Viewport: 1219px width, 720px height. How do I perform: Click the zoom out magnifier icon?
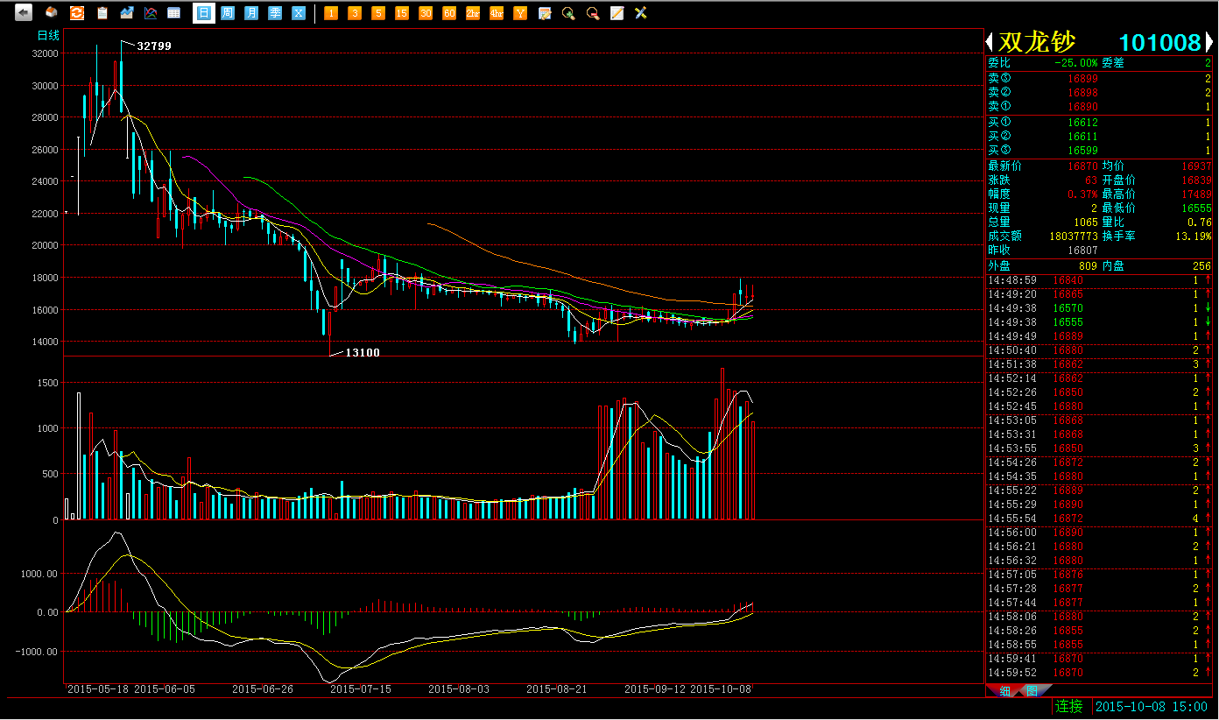[x=593, y=13]
